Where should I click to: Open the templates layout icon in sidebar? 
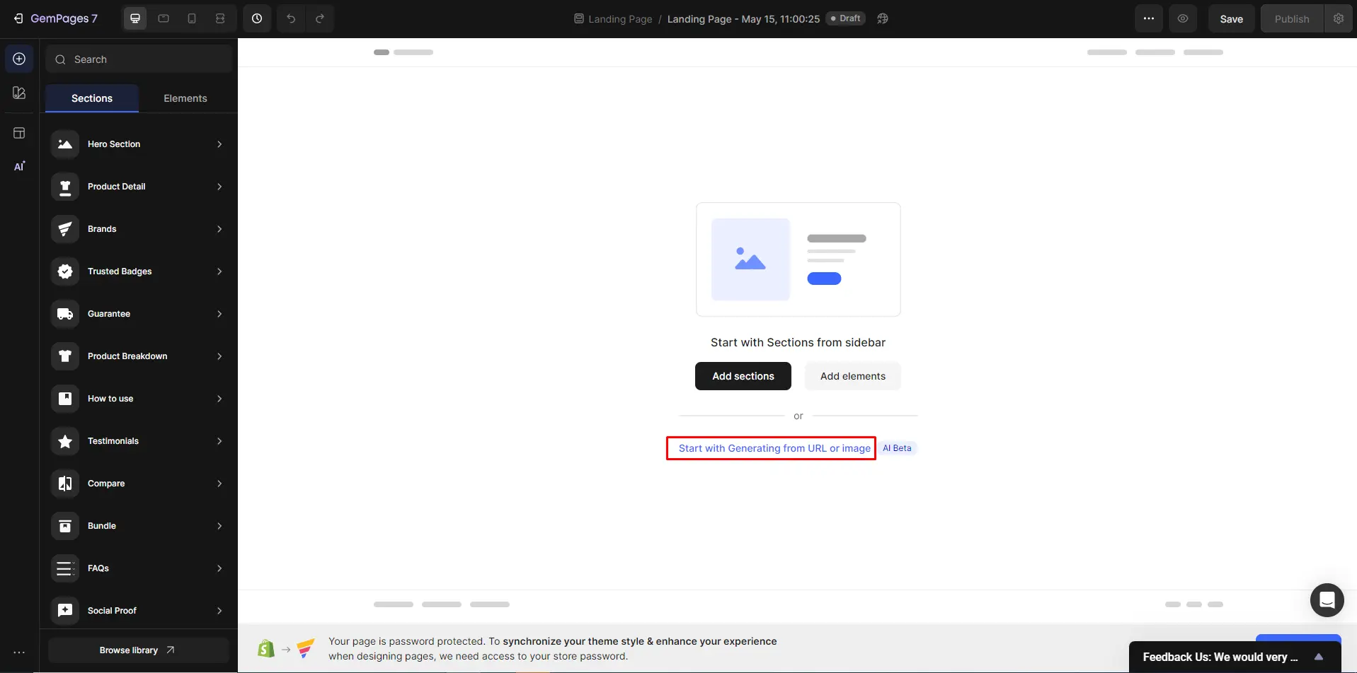pyautogui.click(x=18, y=132)
